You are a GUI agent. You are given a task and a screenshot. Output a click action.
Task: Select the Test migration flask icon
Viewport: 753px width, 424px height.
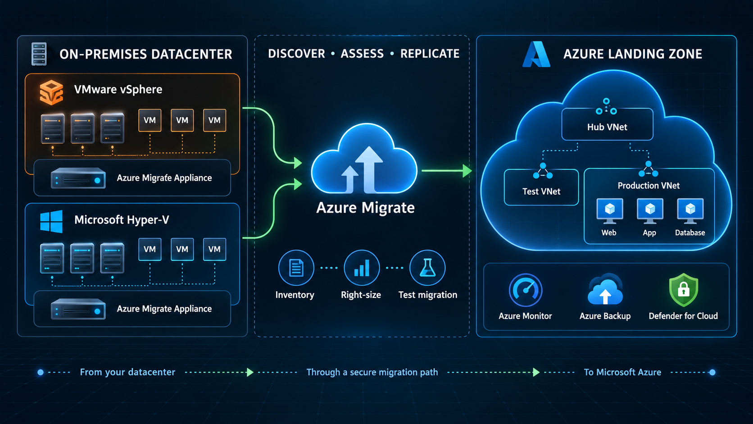pyautogui.click(x=427, y=268)
